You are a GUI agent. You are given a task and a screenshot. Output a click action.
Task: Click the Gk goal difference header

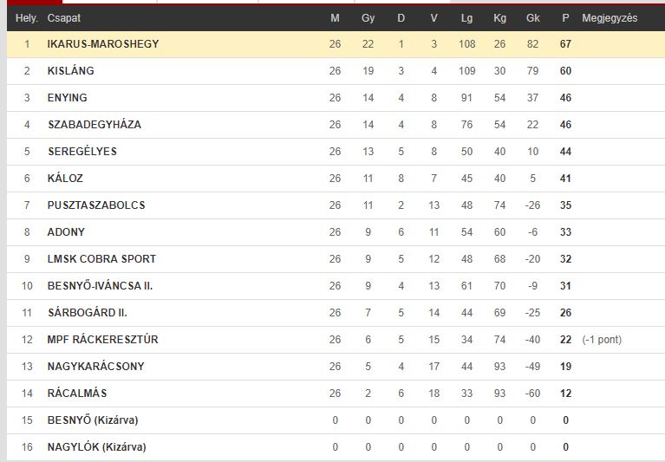click(532, 18)
